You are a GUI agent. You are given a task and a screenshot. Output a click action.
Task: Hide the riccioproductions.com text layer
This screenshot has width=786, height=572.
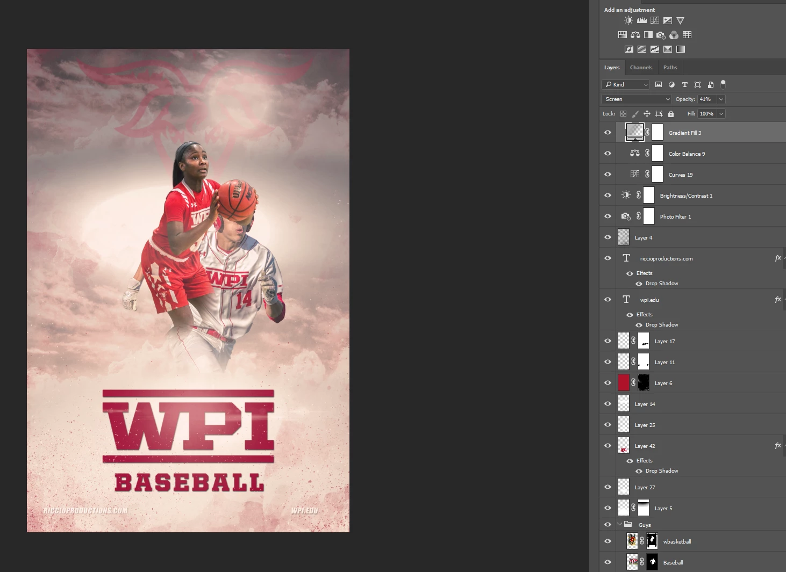click(x=608, y=258)
